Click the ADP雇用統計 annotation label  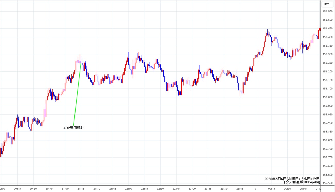(73, 128)
